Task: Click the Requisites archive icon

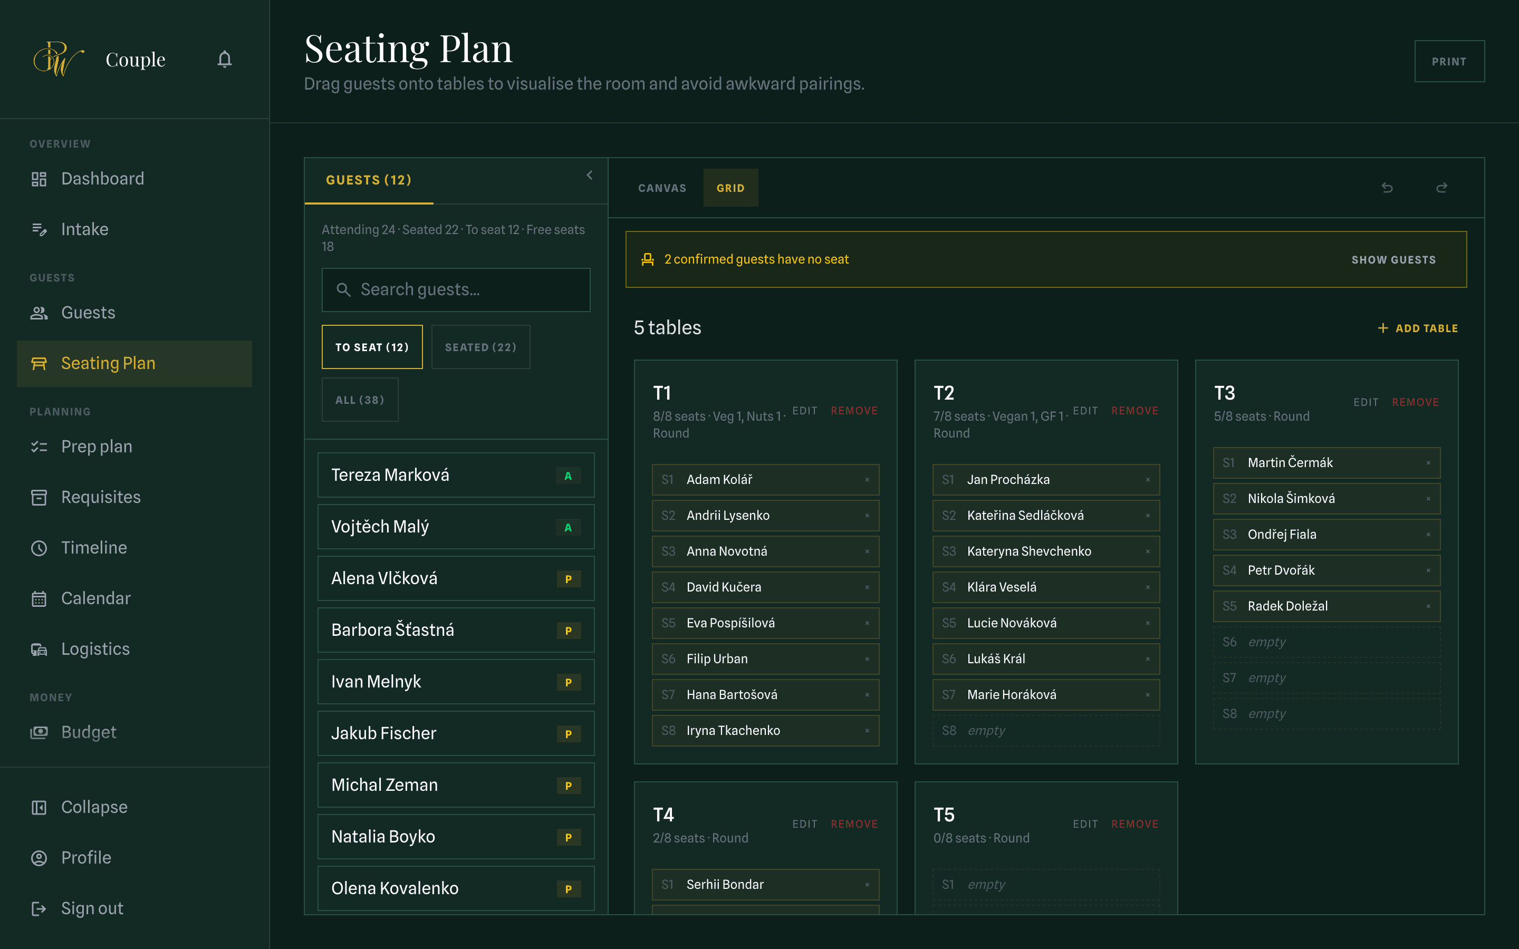Action: pyautogui.click(x=39, y=497)
